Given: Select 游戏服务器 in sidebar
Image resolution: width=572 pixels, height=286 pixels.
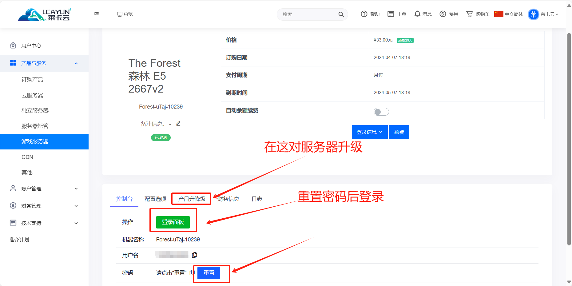Looking at the screenshot, I should pyautogui.click(x=44, y=141).
